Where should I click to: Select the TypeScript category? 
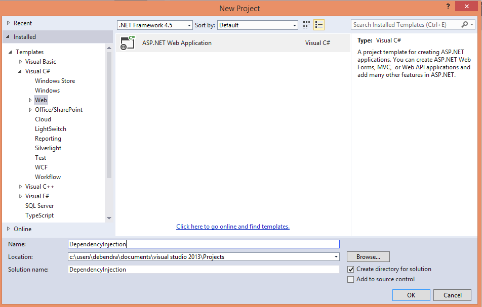[39, 215]
